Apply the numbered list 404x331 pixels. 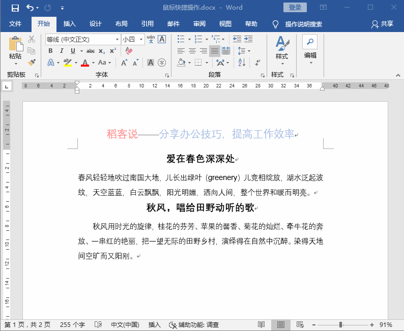pos(198,39)
